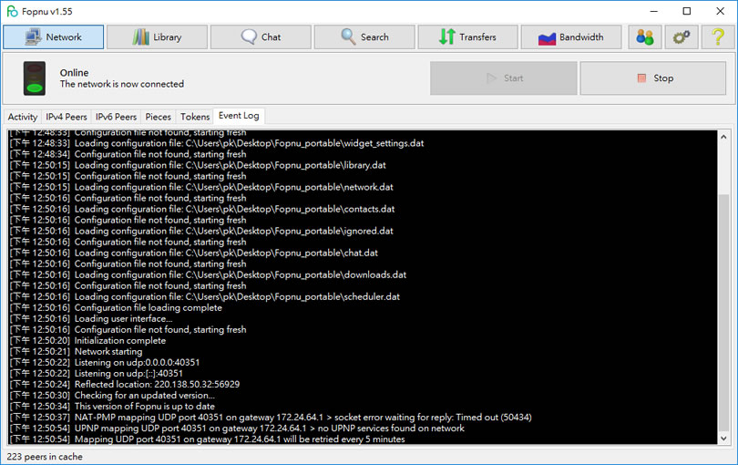Click the "223 peers in cache" status text
This screenshot has width=738, height=465.
click(x=45, y=457)
